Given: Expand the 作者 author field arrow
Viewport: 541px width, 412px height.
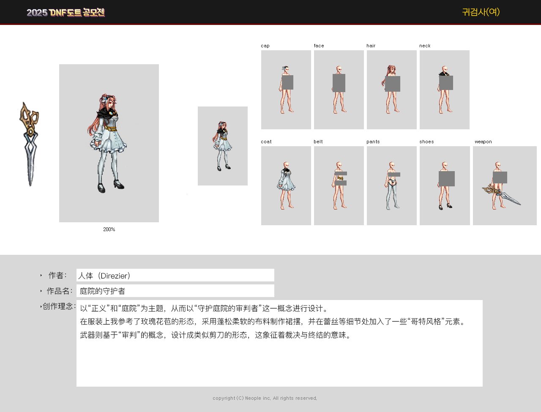Looking at the screenshot, I should click(x=41, y=275).
